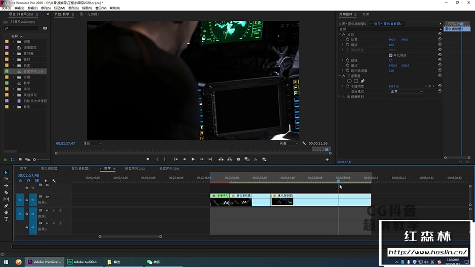Open the Windows Start menu
Image resolution: width=475 pixels, height=267 pixels.
click(6, 262)
